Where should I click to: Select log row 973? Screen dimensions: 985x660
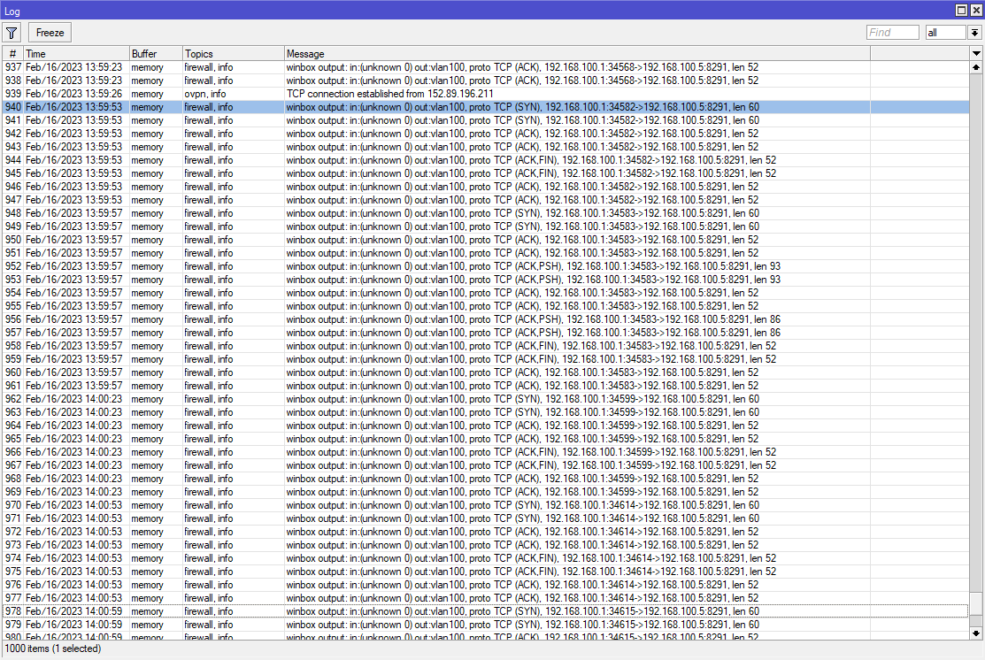point(486,544)
